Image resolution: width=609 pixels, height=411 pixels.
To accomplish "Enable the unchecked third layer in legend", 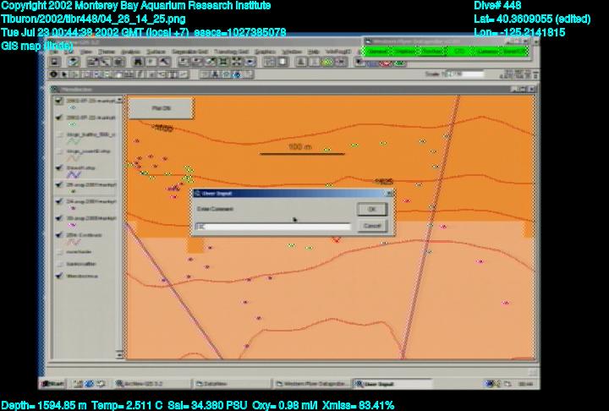I will point(58,134).
